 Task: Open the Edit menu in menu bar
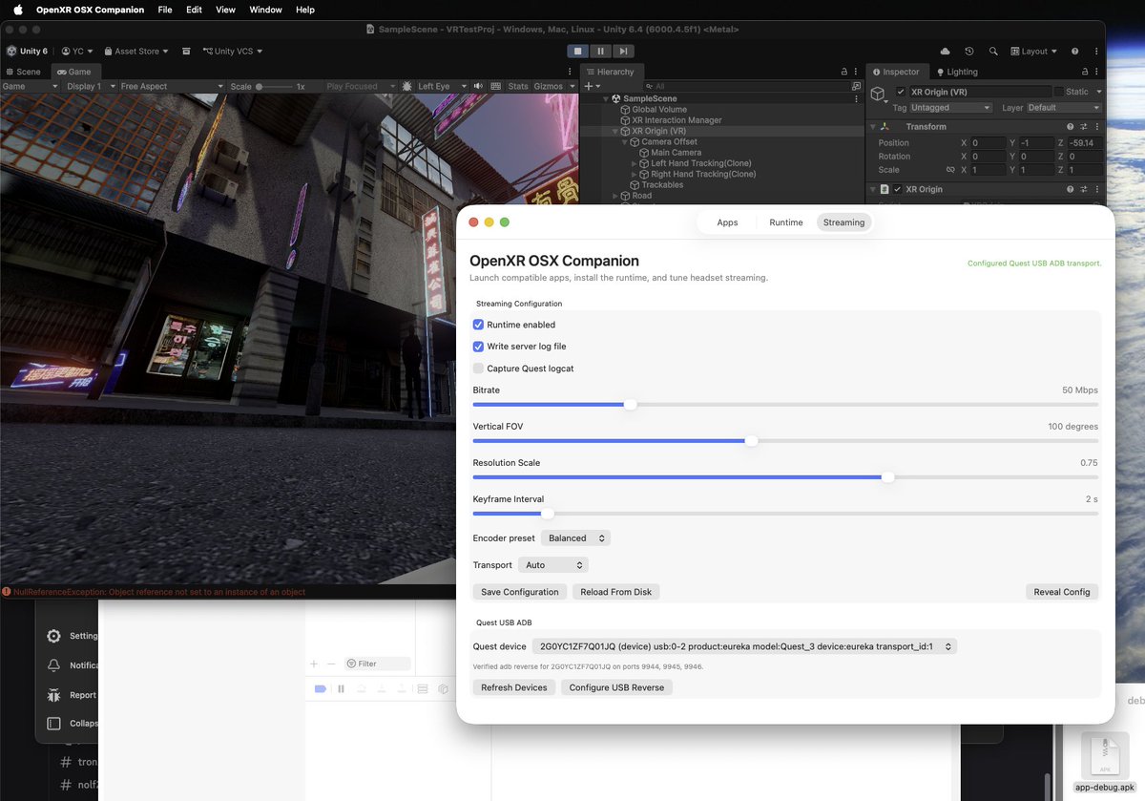click(194, 10)
